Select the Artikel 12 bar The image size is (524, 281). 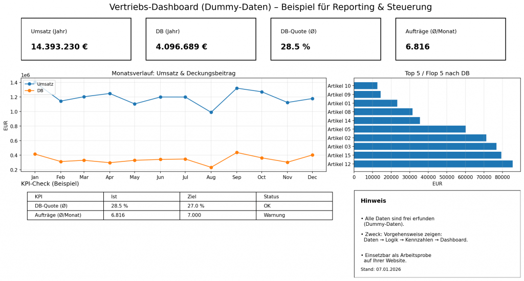(x=433, y=164)
